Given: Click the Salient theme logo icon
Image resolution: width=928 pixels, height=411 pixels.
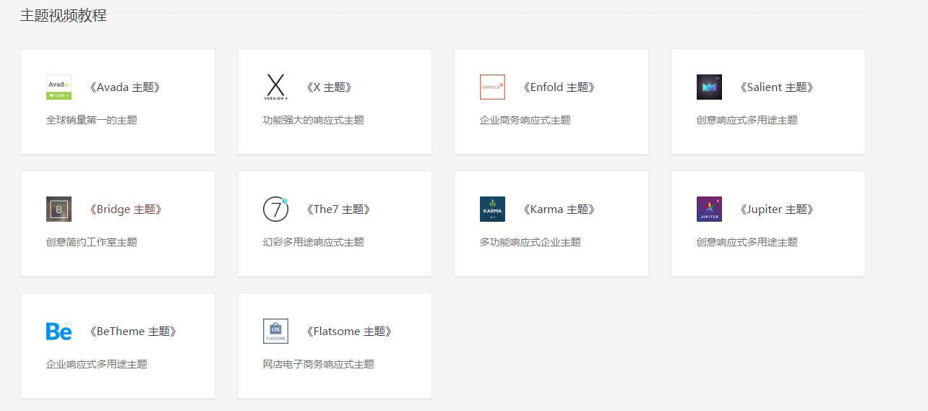Looking at the screenshot, I should [x=709, y=87].
